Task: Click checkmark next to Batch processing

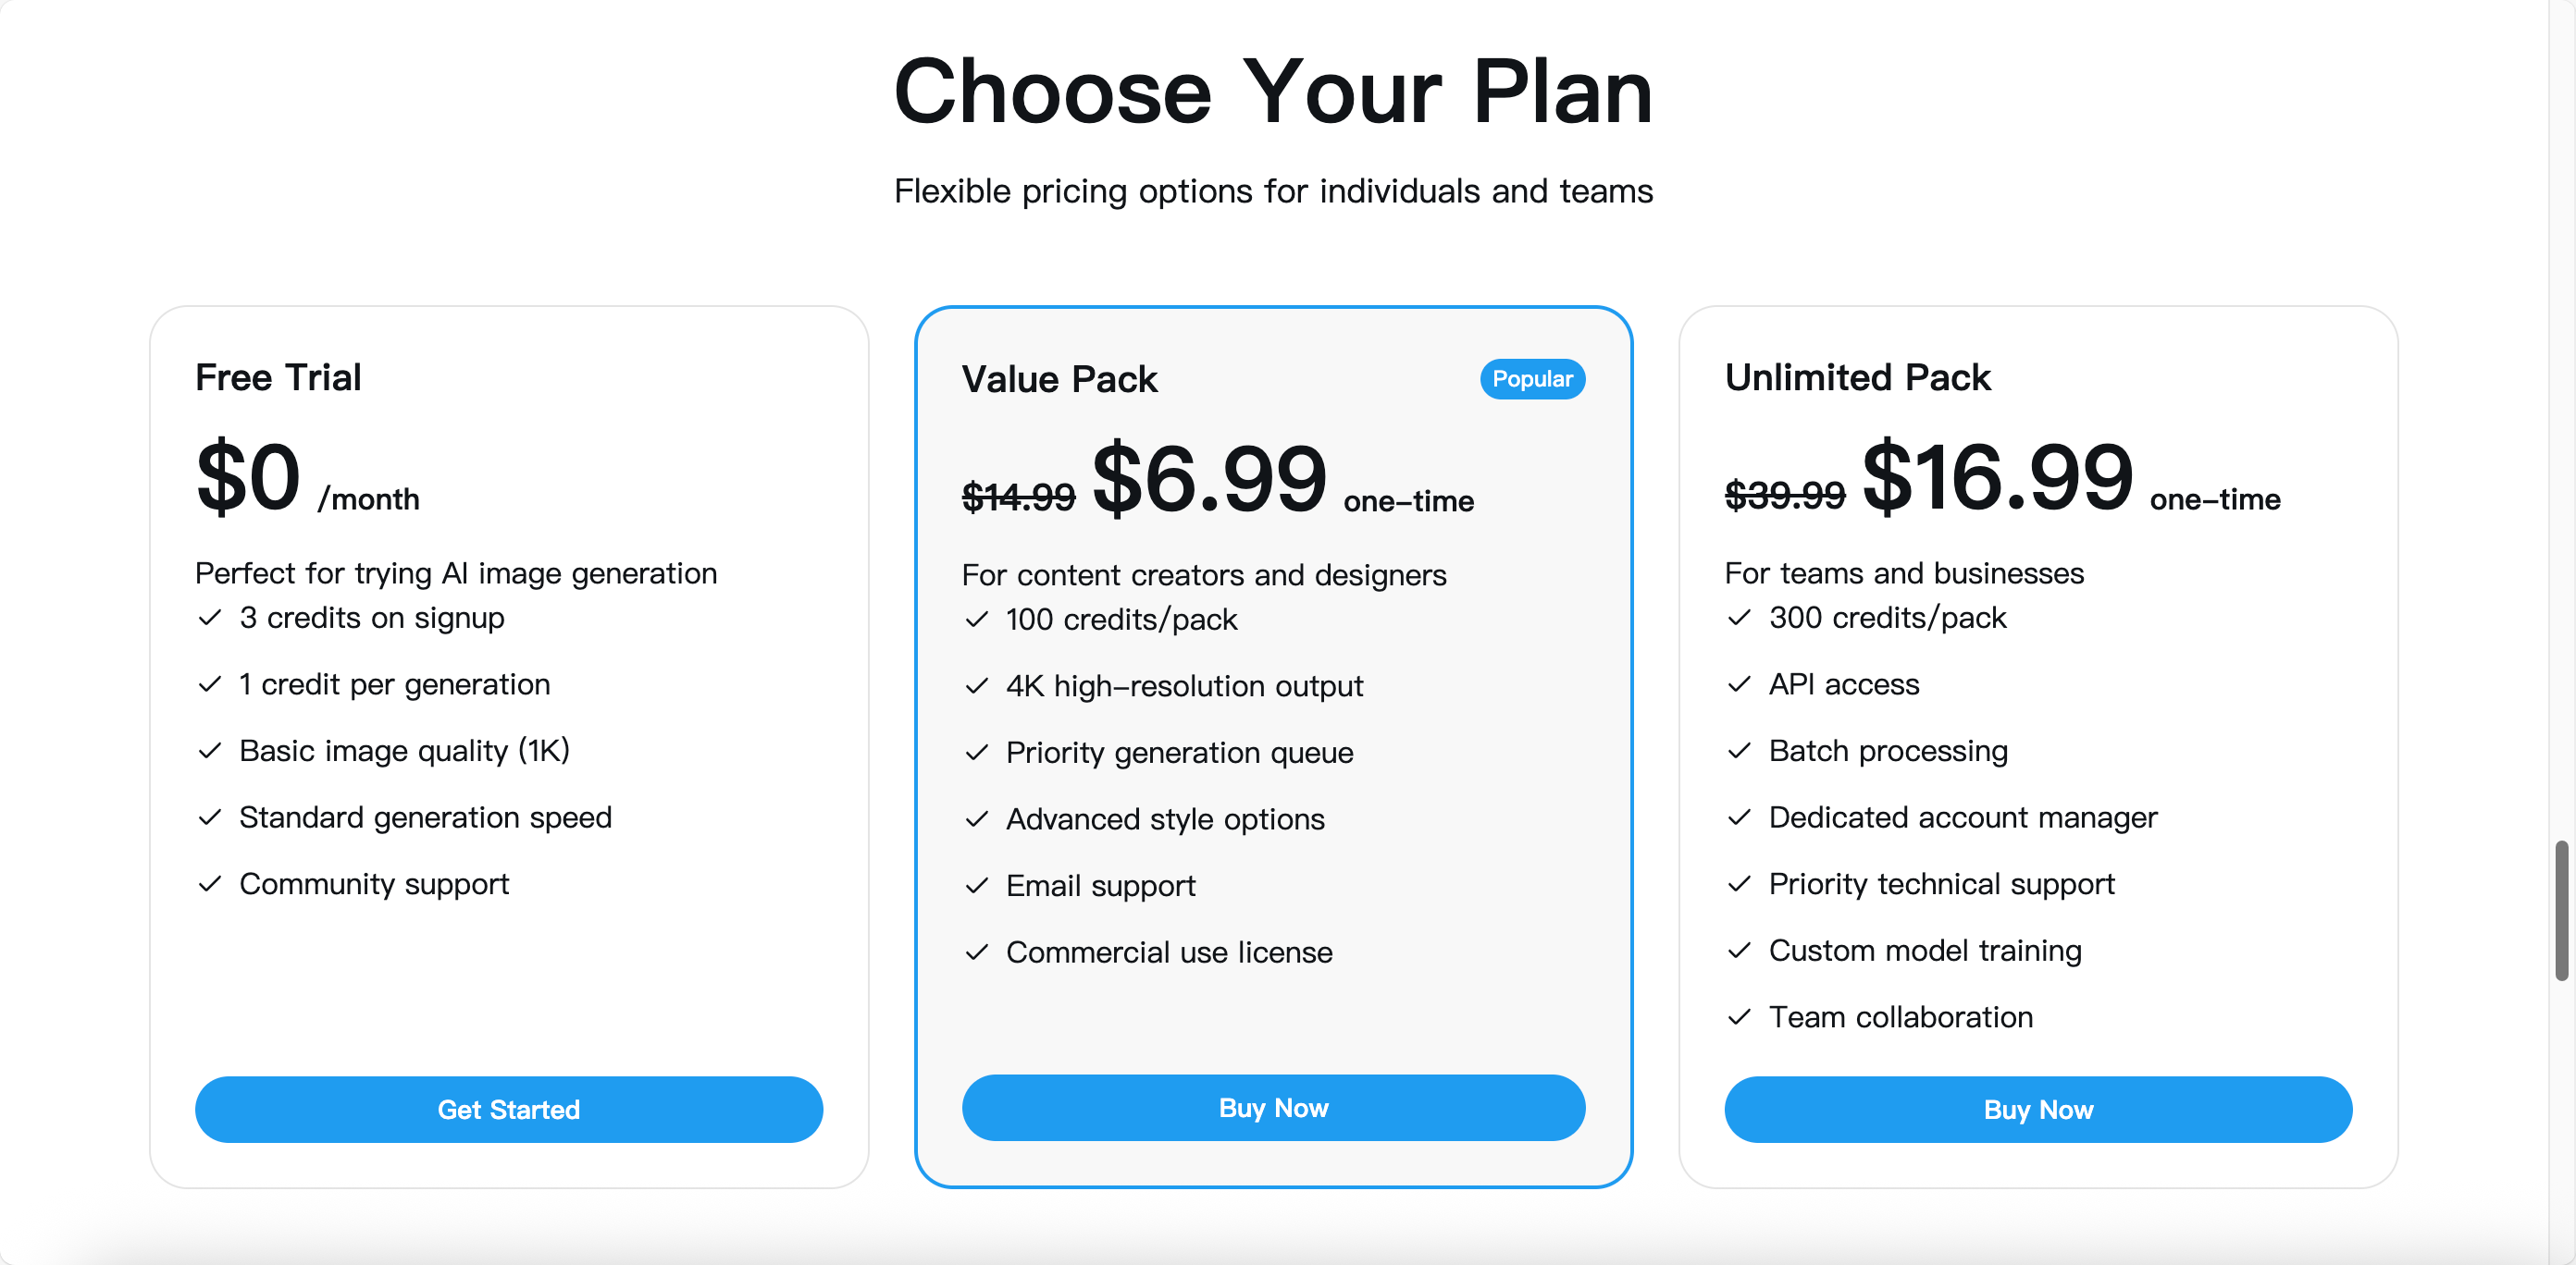Action: coord(1739,751)
